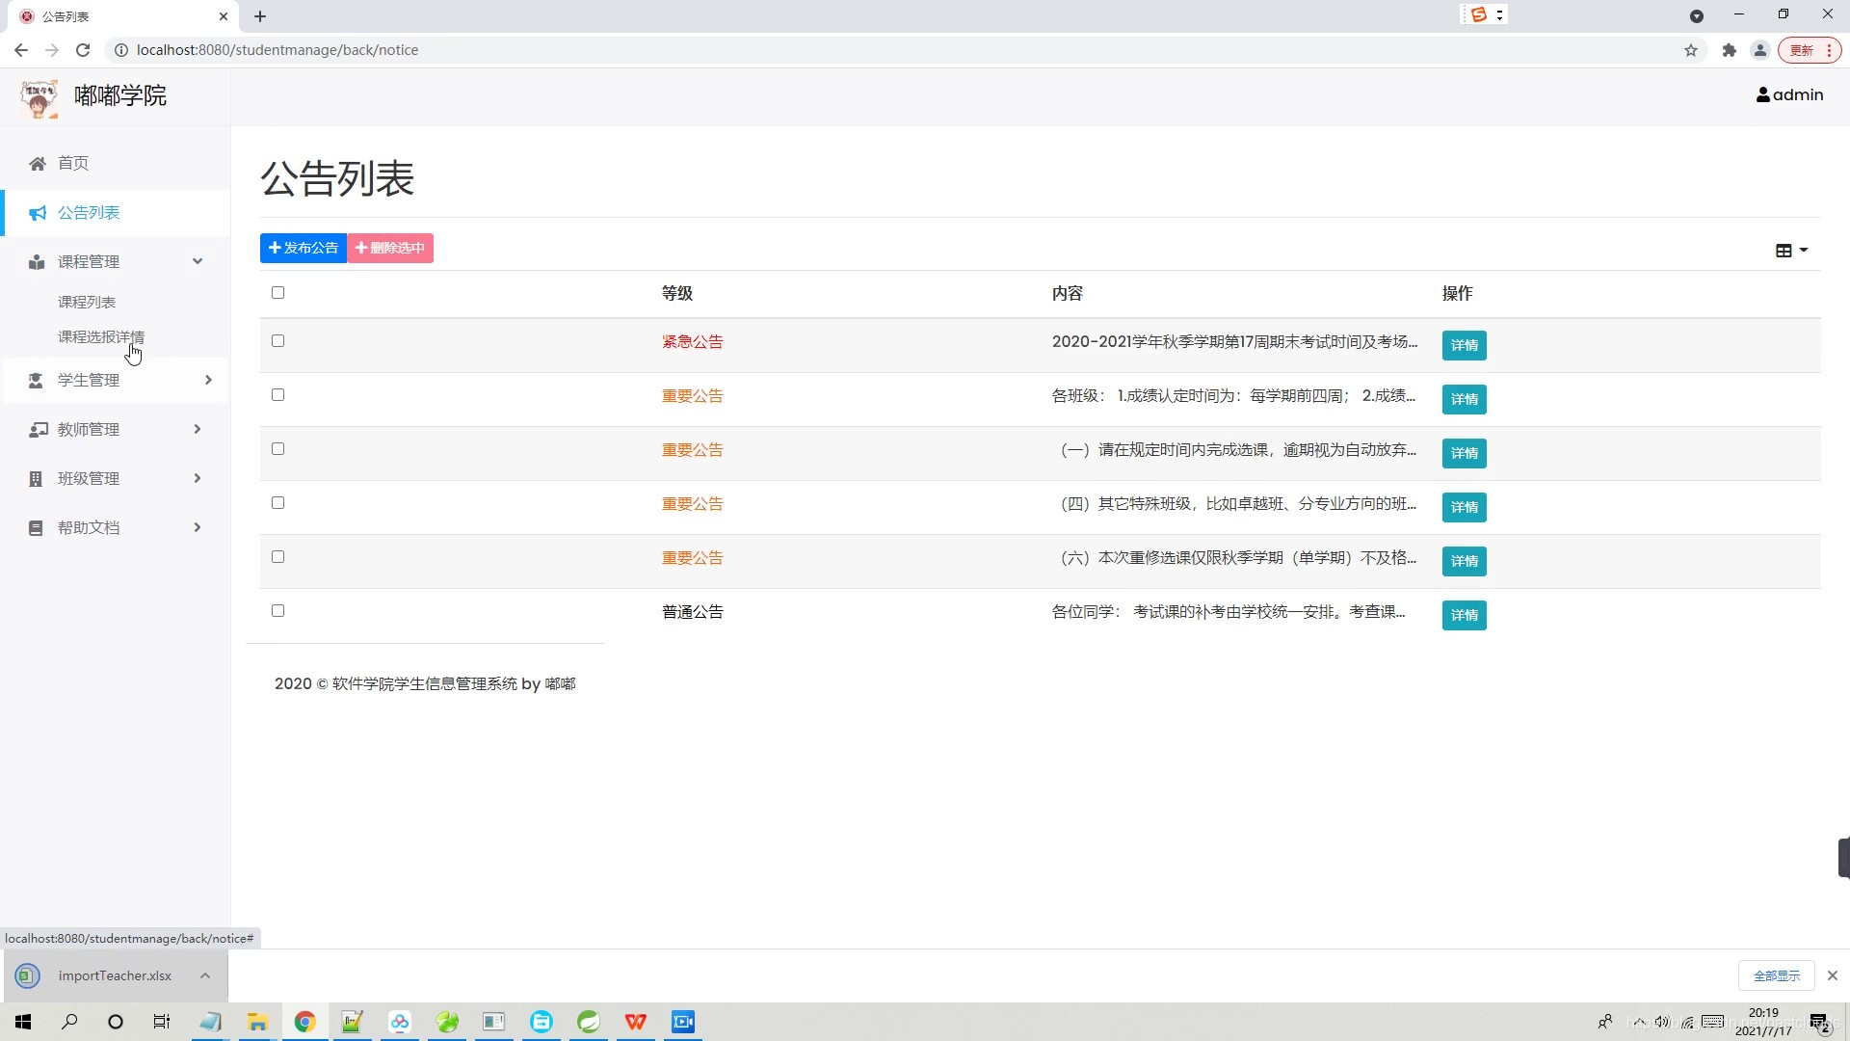Open 课程选报详情 submenu item

coord(101,337)
